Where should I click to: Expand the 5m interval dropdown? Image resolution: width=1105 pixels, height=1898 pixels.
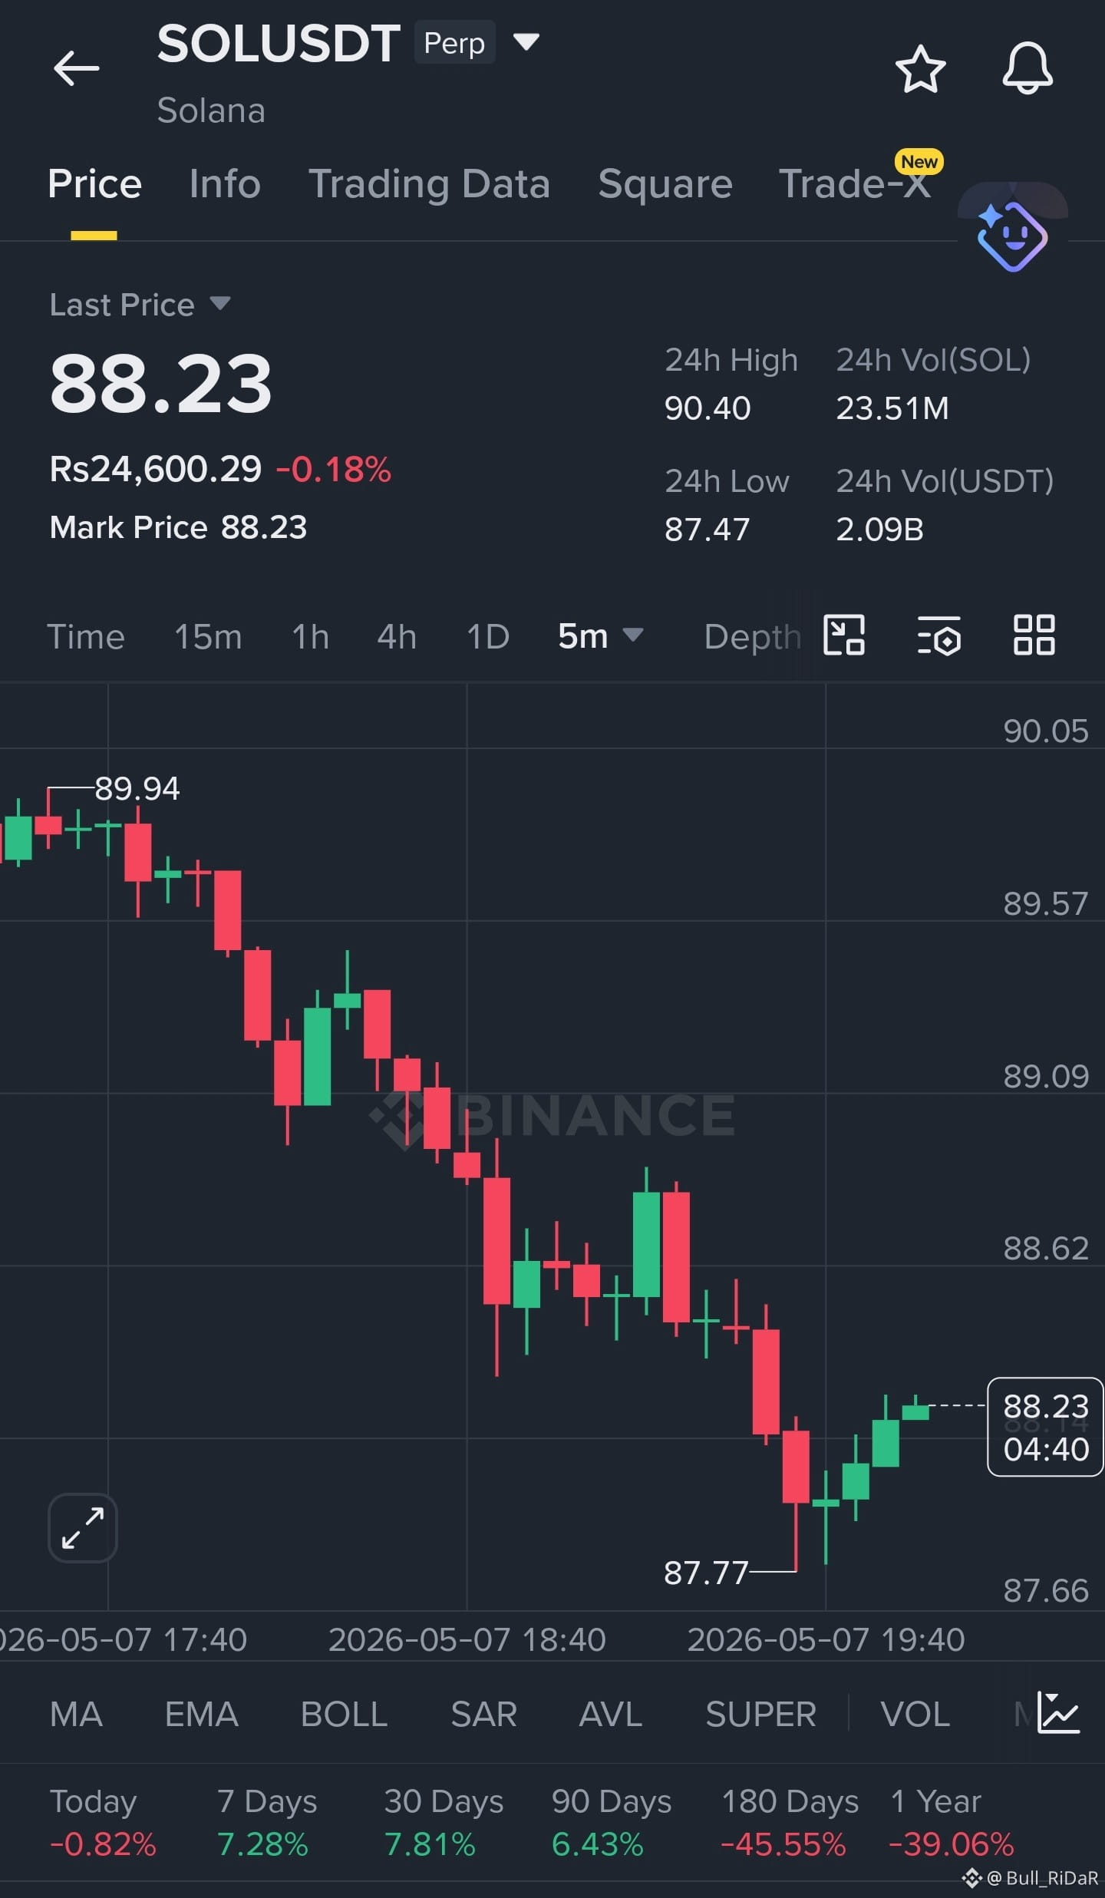[600, 635]
